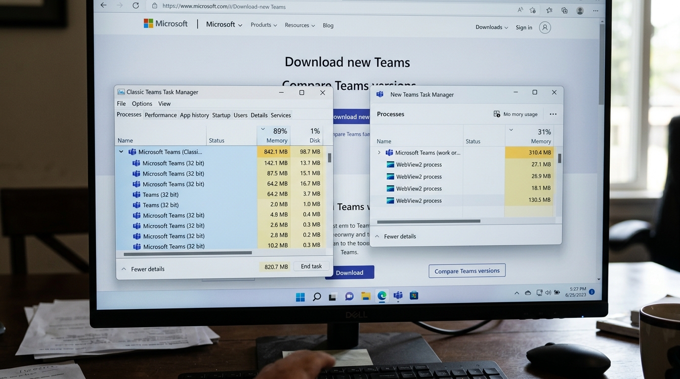Click the browser address bar URL
This screenshot has width=680, height=379.
[x=224, y=6]
